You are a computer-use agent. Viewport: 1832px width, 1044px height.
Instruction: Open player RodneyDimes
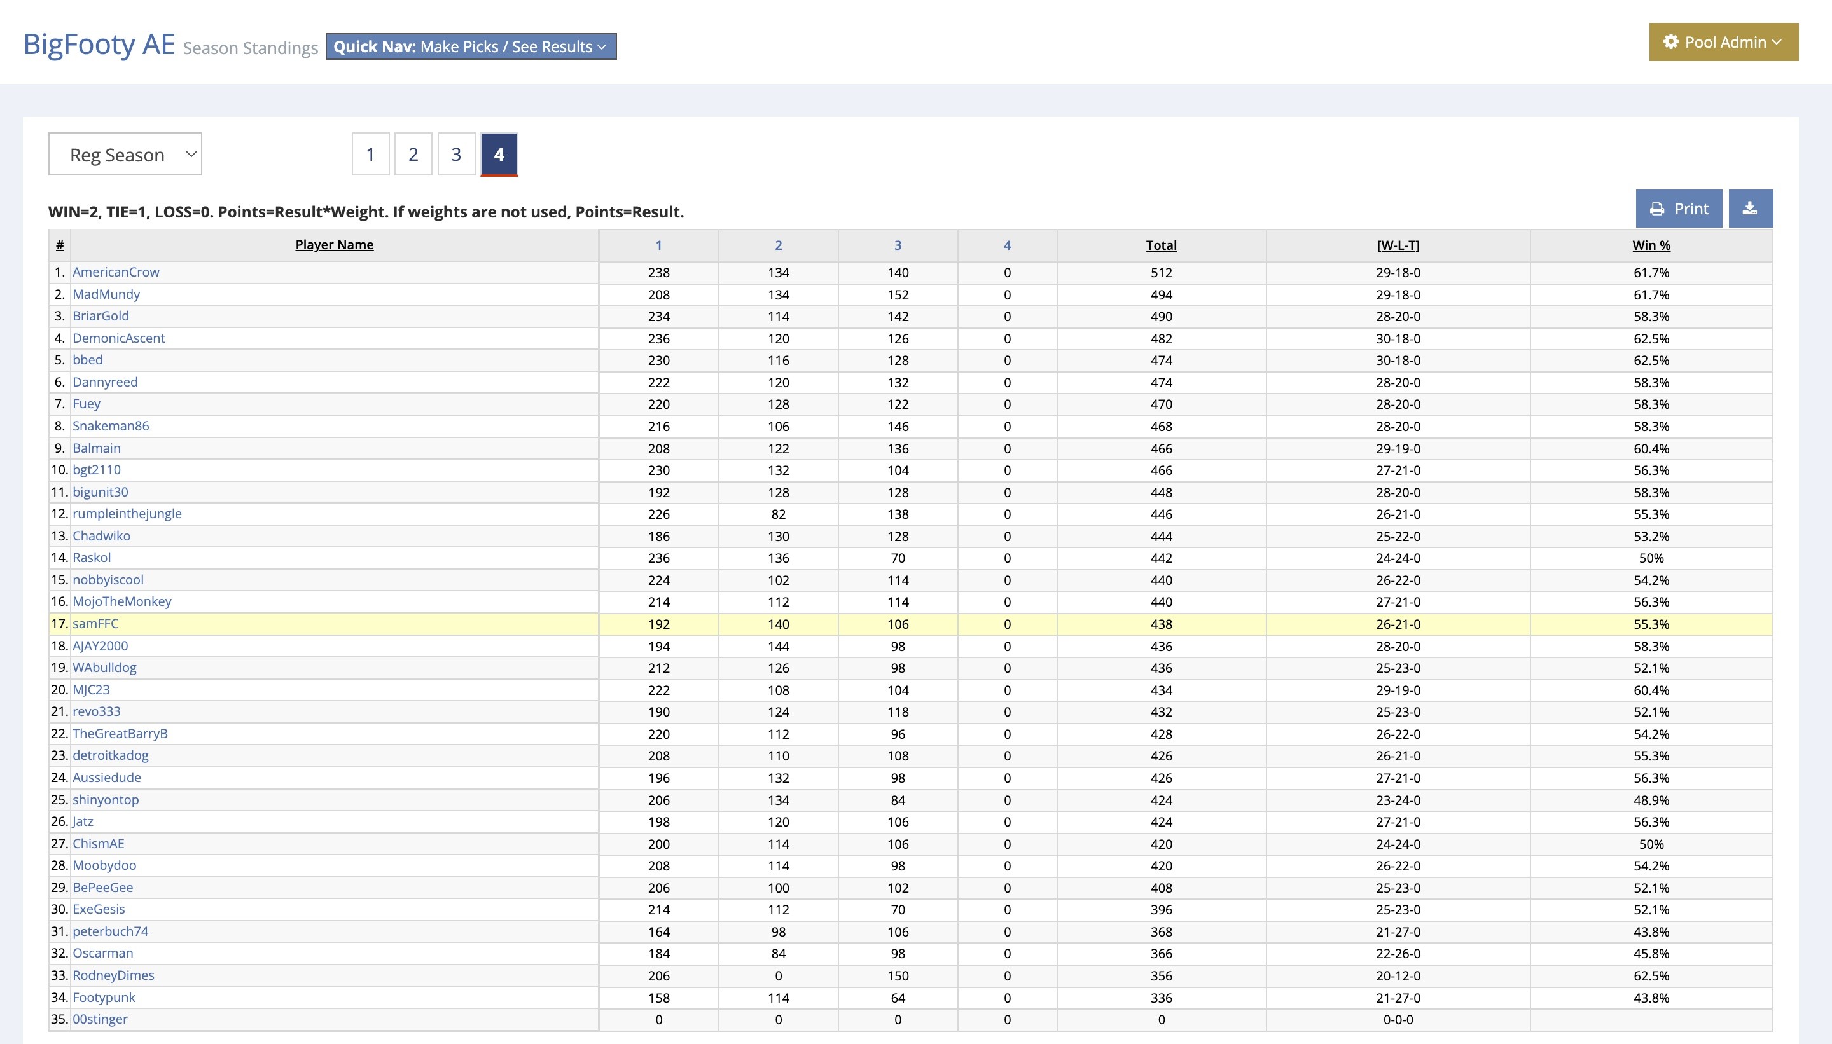click(113, 975)
